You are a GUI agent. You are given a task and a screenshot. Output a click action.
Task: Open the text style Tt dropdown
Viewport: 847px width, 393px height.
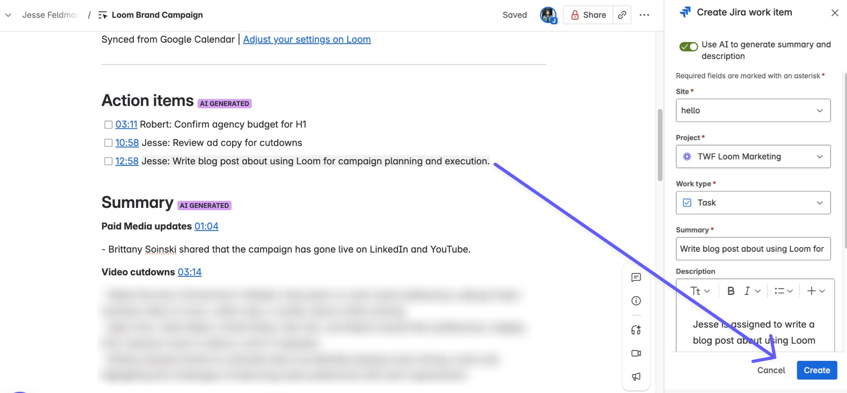700,291
